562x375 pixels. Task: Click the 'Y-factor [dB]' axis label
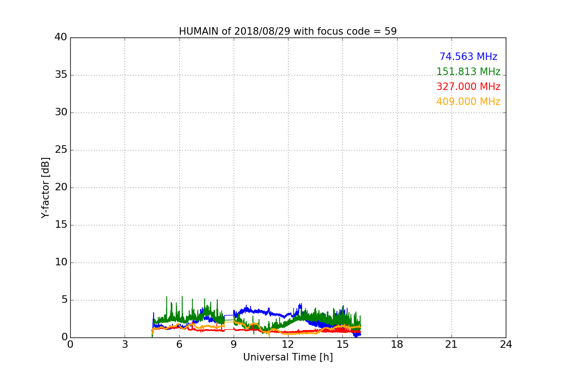[45, 187]
